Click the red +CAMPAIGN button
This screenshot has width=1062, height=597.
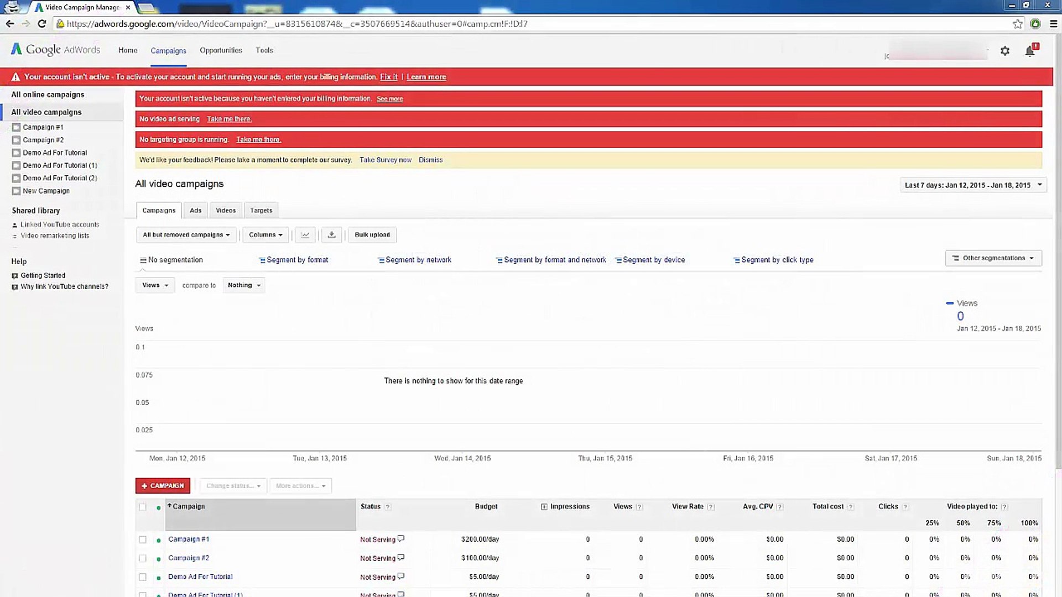click(x=162, y=485)
